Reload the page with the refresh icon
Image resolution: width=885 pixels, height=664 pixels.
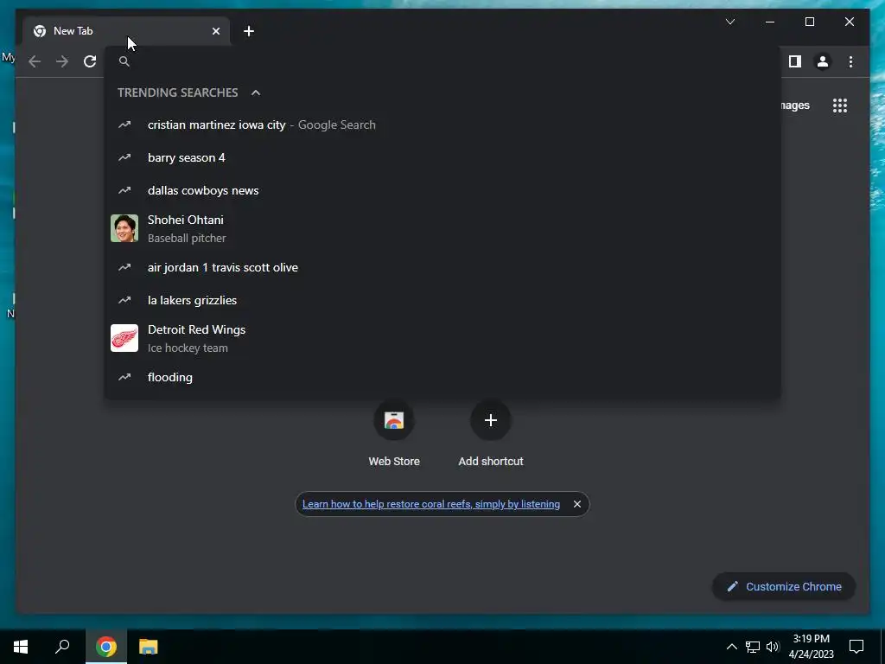coord(90,61)
